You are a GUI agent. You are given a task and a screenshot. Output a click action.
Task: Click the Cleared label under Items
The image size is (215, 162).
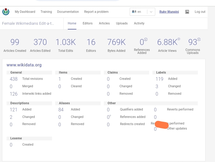coord(76,86)
